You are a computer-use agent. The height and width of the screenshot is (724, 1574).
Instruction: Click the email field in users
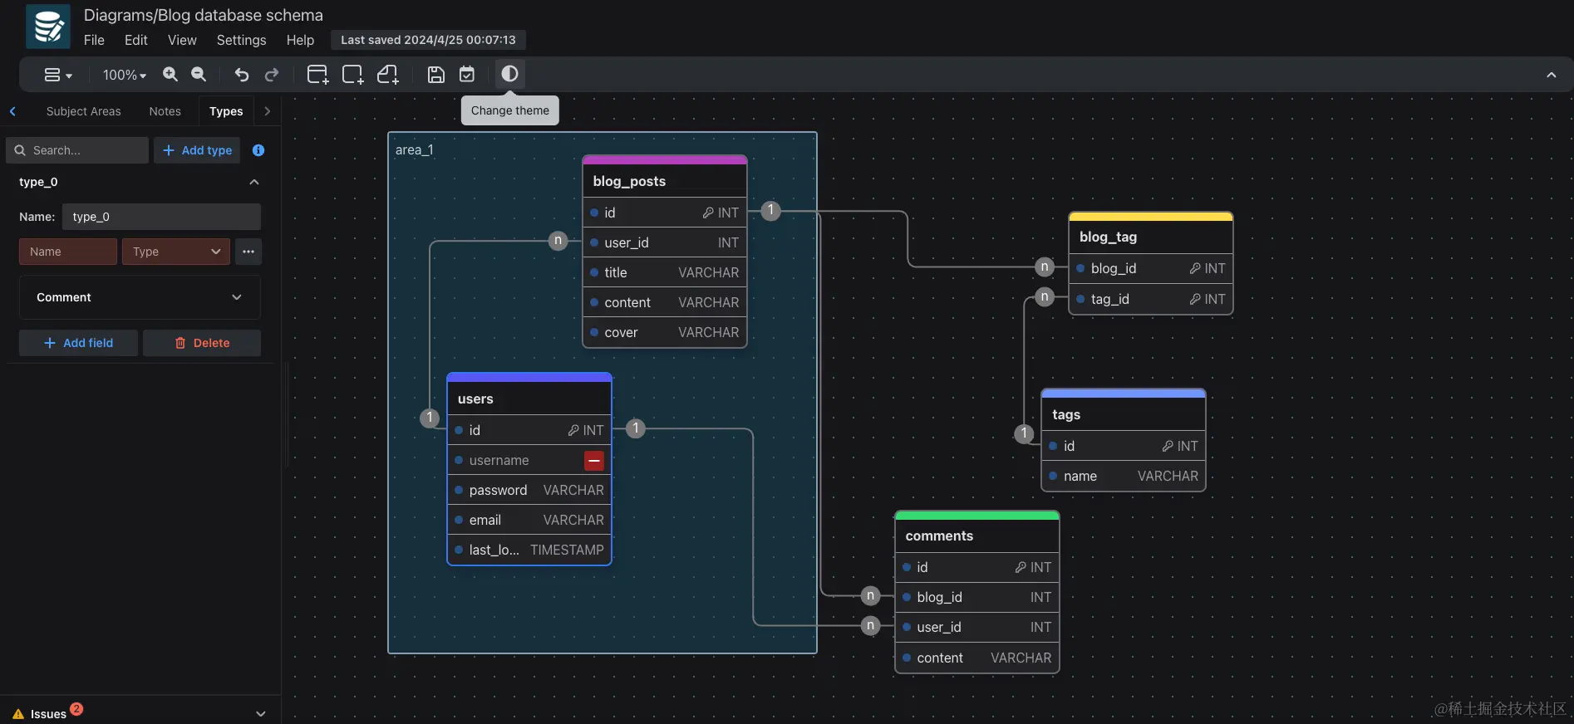529,520
